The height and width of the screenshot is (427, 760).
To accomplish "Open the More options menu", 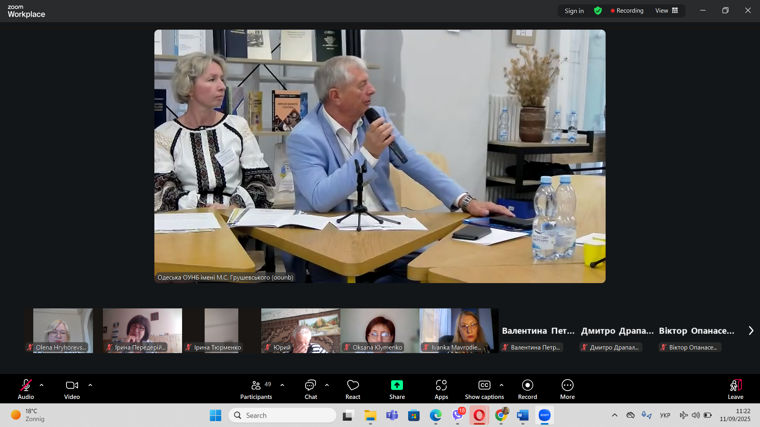I will [567, 385].
